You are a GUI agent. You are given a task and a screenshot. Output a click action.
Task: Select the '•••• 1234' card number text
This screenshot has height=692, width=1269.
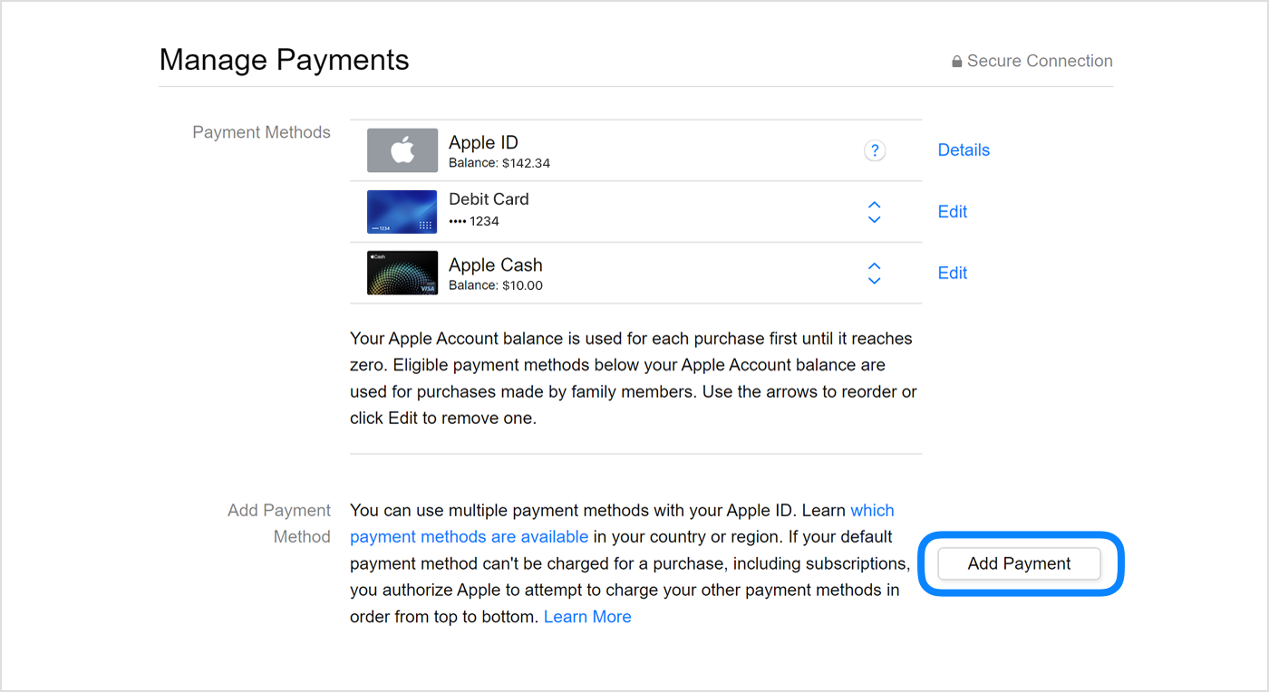[474, 221]
